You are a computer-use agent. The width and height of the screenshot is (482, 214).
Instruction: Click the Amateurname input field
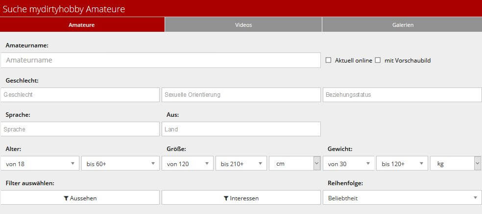pyautogui.click(x=161, y=60)
